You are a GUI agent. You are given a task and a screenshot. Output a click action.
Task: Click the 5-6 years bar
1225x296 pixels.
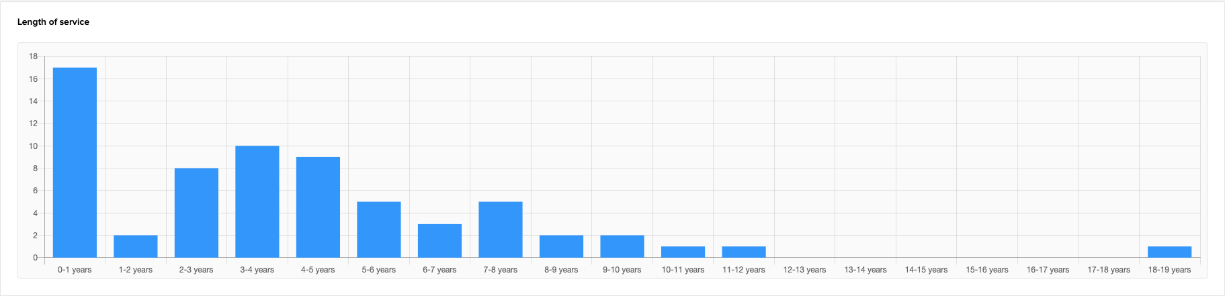[x=378, y=230]
